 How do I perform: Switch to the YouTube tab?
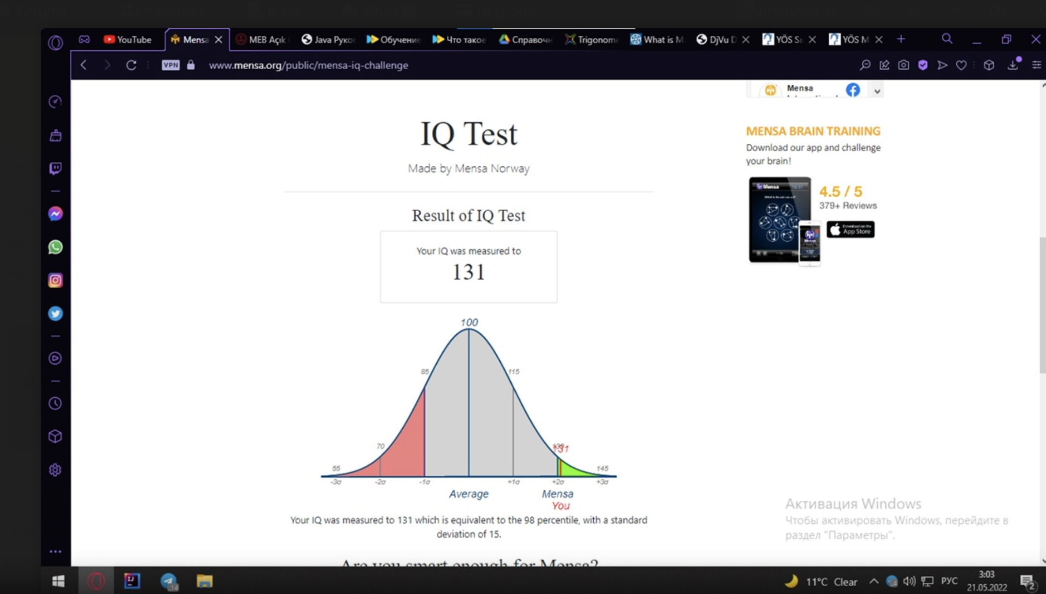pyautogui.click(x=127, y=40)
